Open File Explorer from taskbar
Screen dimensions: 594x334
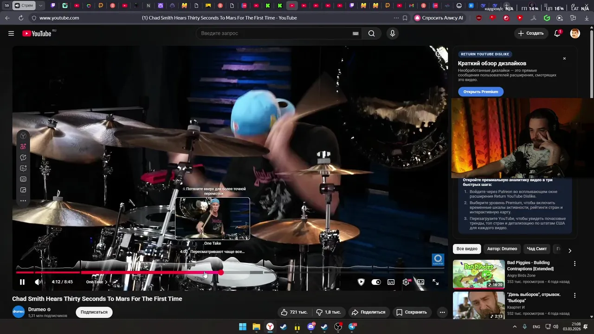click(x=256, y=327)
